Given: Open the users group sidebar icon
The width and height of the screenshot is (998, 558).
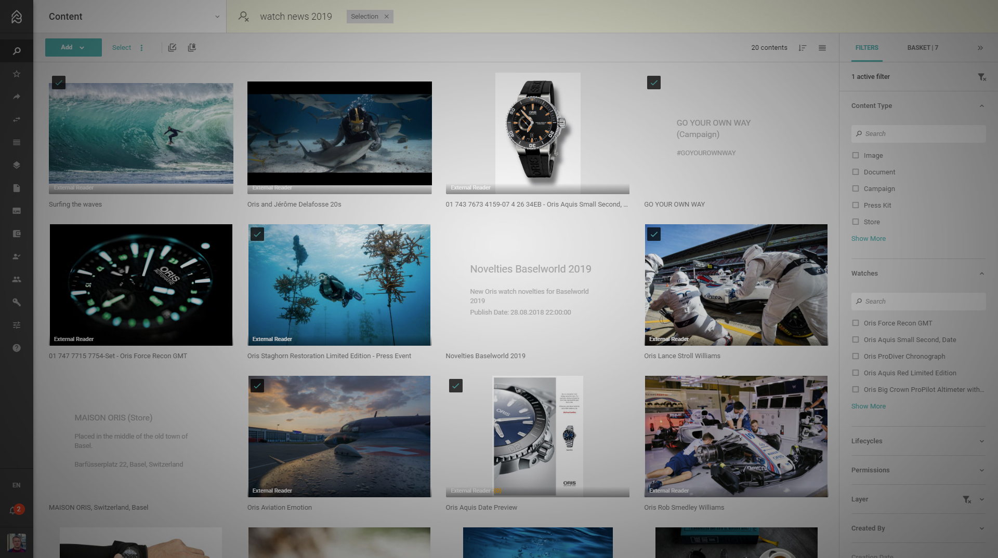Looking at the screenshot, I should click(17, 279).
